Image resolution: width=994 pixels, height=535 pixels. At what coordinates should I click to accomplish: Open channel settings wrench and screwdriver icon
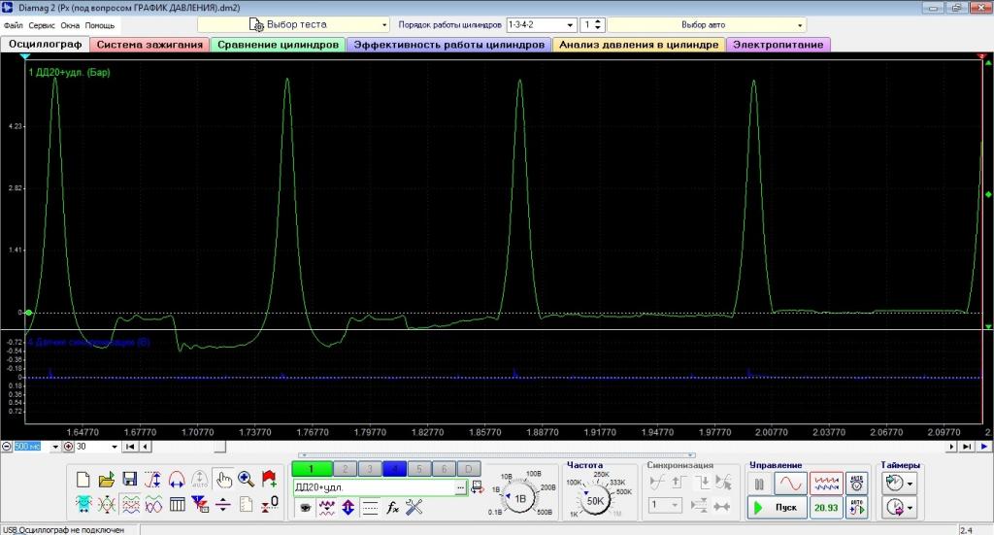tap(414, 507)
